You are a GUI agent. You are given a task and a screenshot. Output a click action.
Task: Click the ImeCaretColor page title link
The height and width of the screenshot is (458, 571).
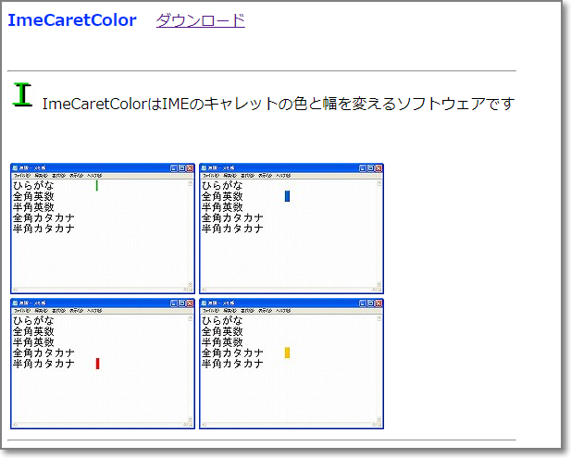click(72, 20)
